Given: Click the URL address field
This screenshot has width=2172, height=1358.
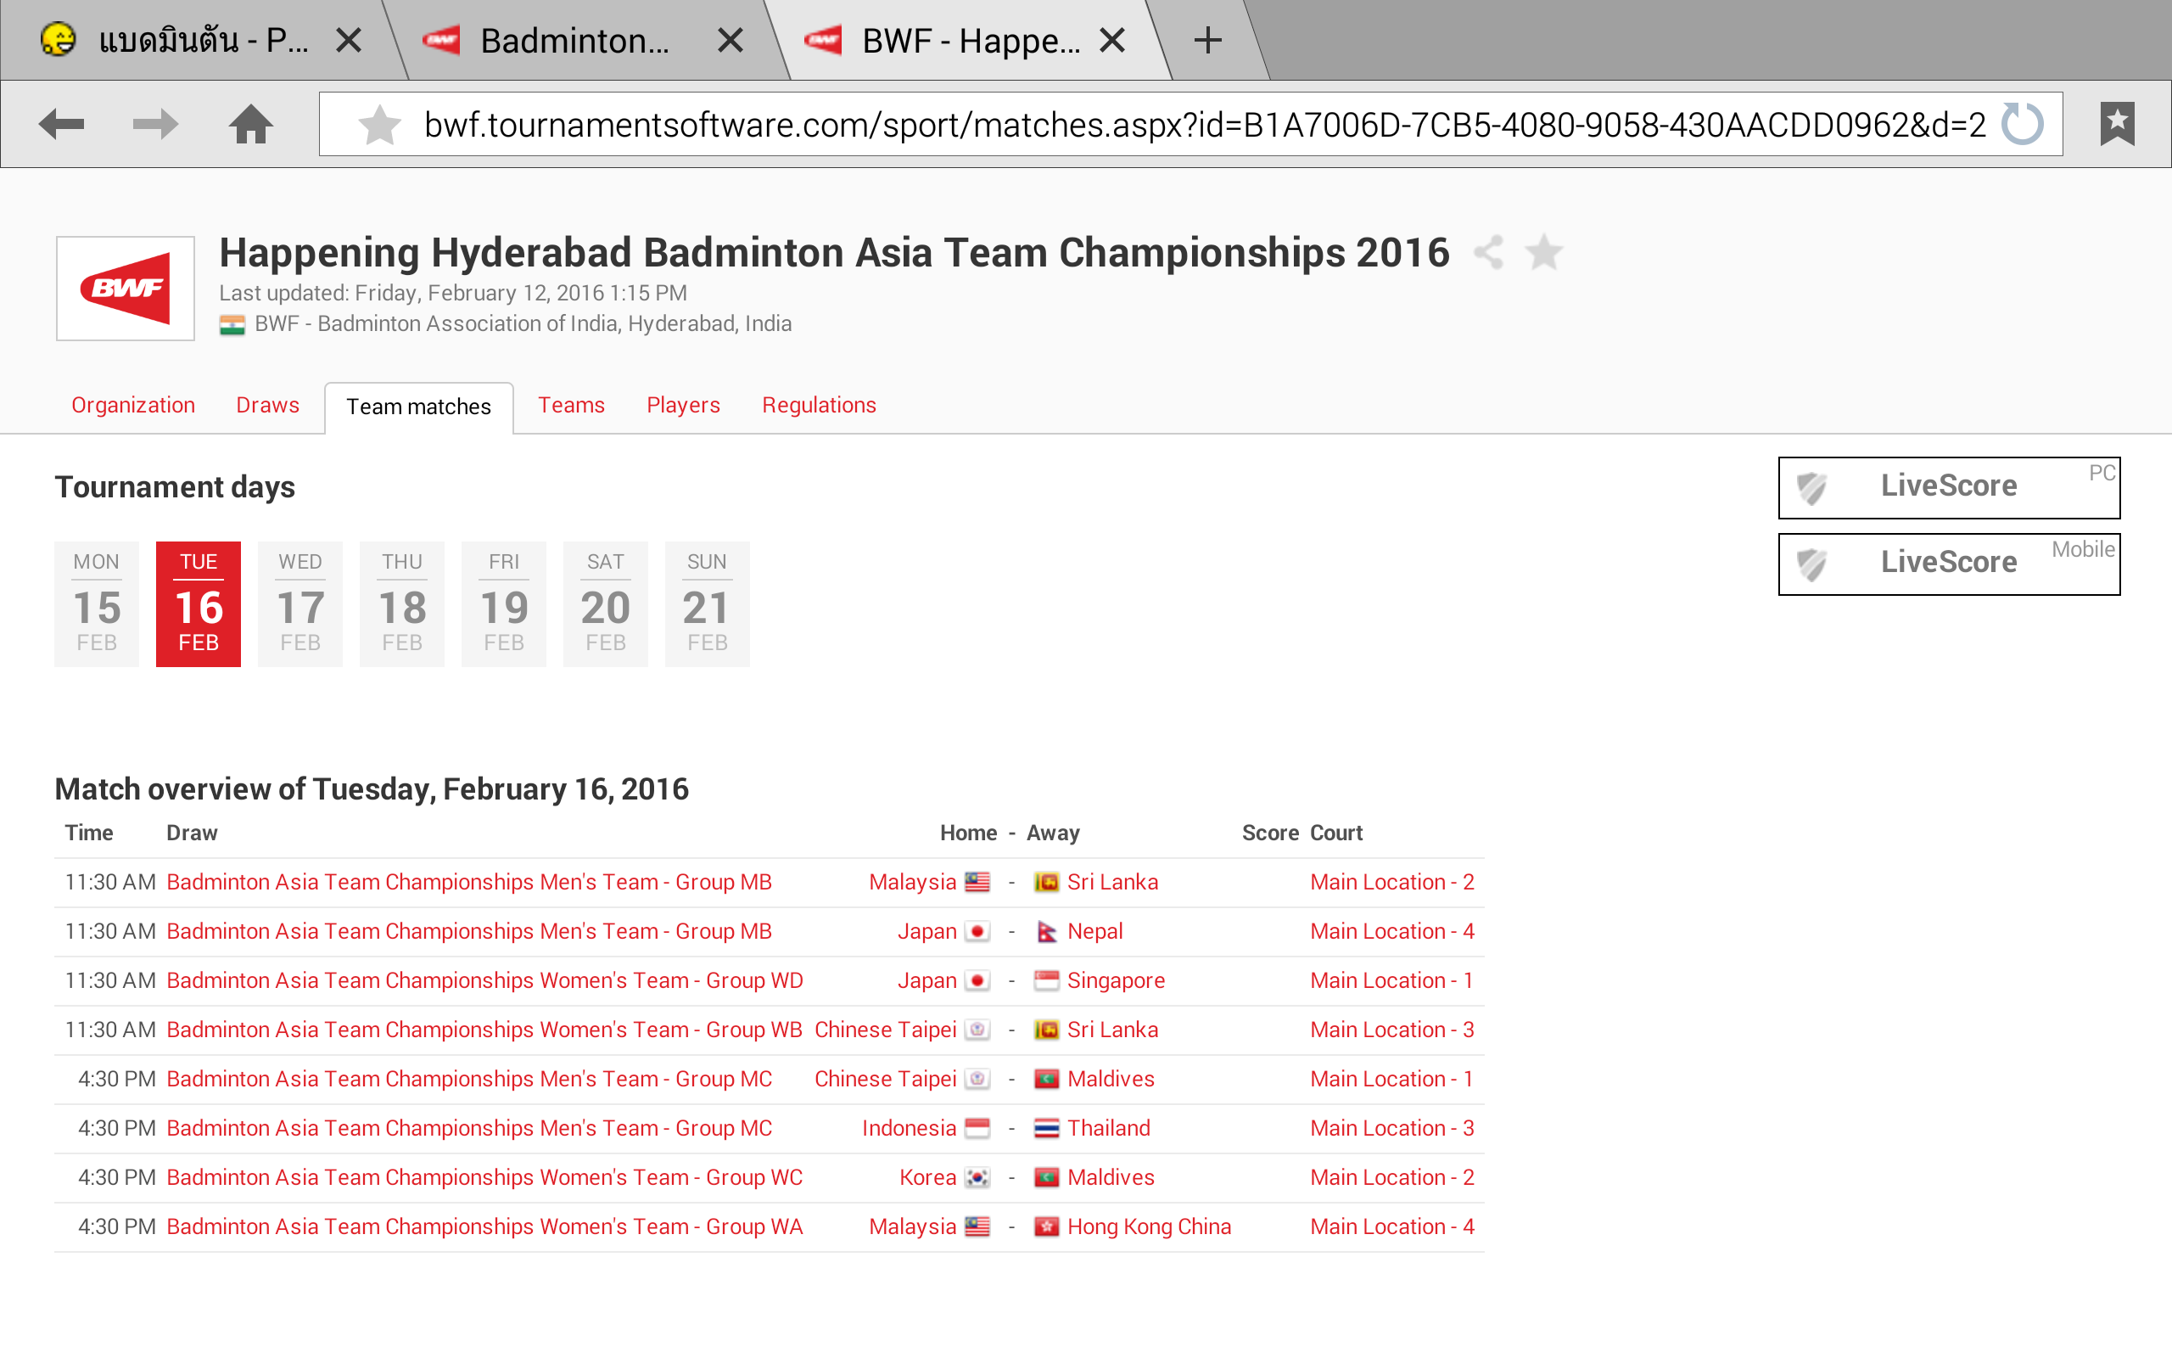Looking at the screenshot, I should 1203,124.
